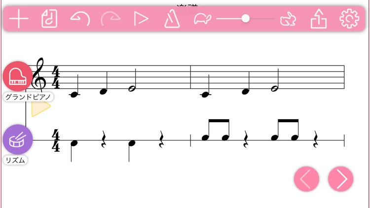Click the rabbit fast tempo icon
The height and width of the screenshot is (208, 370).
tap(288, 19)
